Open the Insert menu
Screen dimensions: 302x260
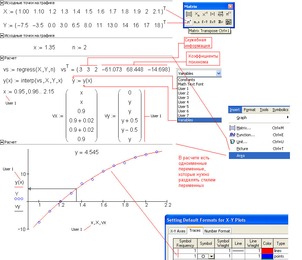click(234, 110)
